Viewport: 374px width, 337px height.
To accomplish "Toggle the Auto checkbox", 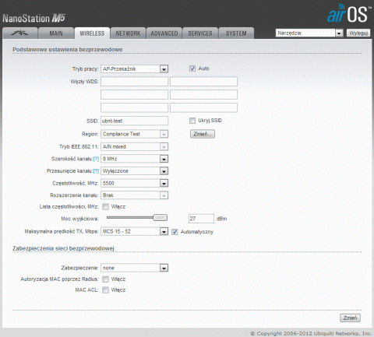I will click(192, 68).
